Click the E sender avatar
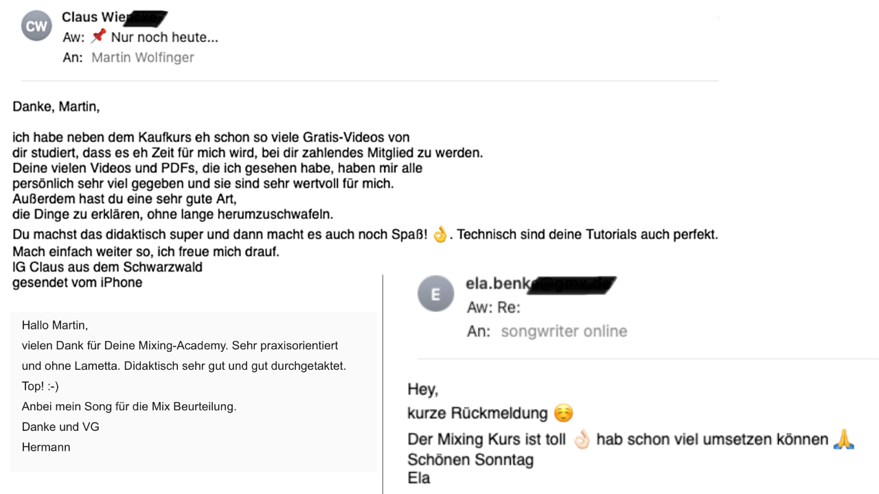 click(435, 294)
